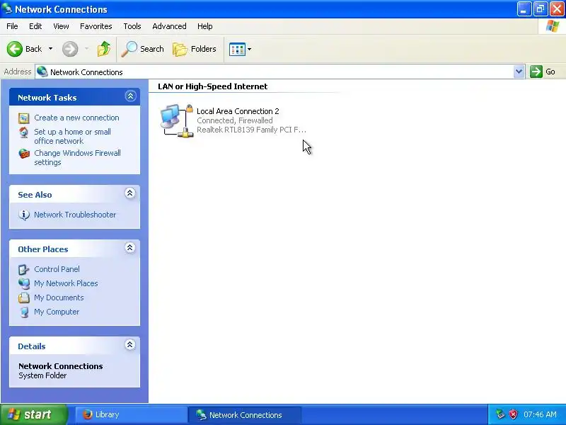Click the home network setup house icon

pyautogui.click(x=24, y=132)
